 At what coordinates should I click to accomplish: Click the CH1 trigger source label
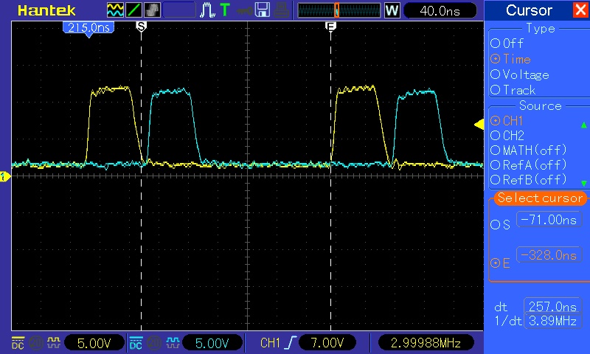[270, 343]
